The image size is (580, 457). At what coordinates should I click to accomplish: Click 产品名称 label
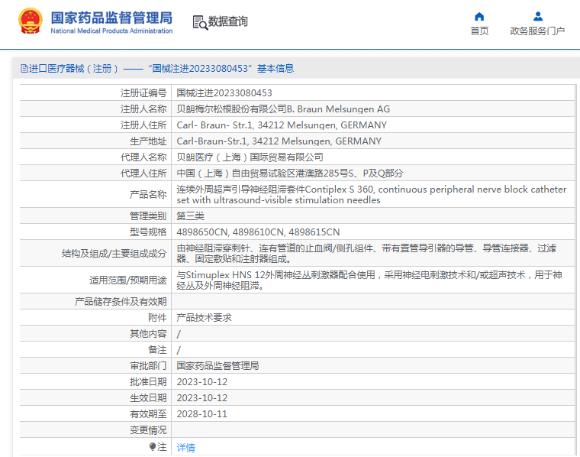click(x=148, y=194)
